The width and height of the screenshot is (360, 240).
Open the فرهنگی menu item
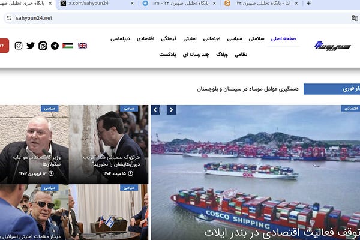(x=169, y=38)
